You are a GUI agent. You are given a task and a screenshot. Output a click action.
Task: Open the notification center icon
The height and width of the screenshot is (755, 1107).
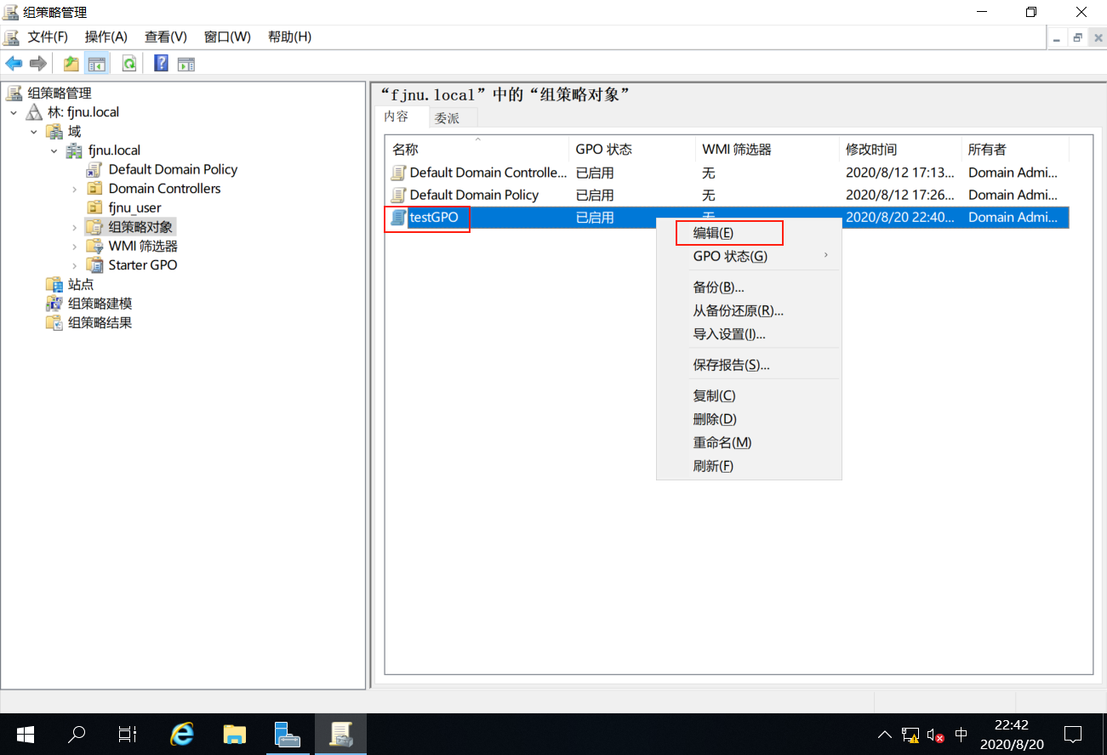(x=1073, y=734)
